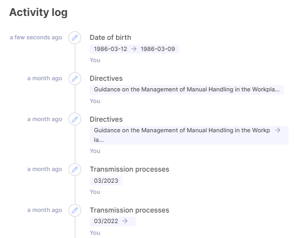
Task: Click the pencil icon next to first Directives entry
Action: pos(75,79)
